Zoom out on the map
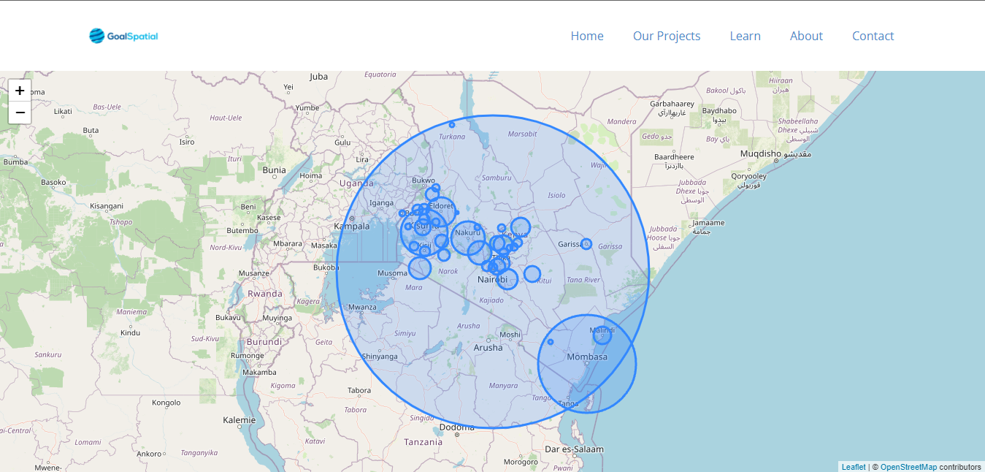Screen dimensions: 985x472 point(20,112)
